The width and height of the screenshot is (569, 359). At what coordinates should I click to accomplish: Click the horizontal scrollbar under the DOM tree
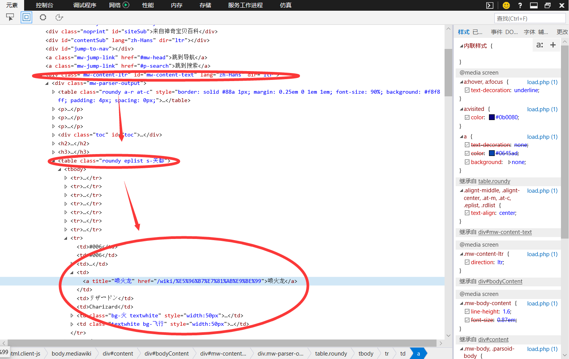(222, 343)
